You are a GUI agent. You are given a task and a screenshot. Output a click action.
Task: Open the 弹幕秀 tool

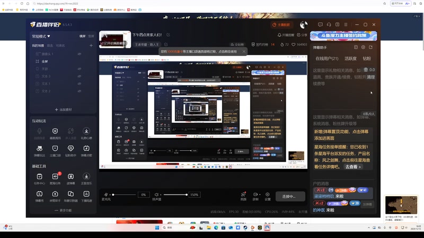click(39, 196)
